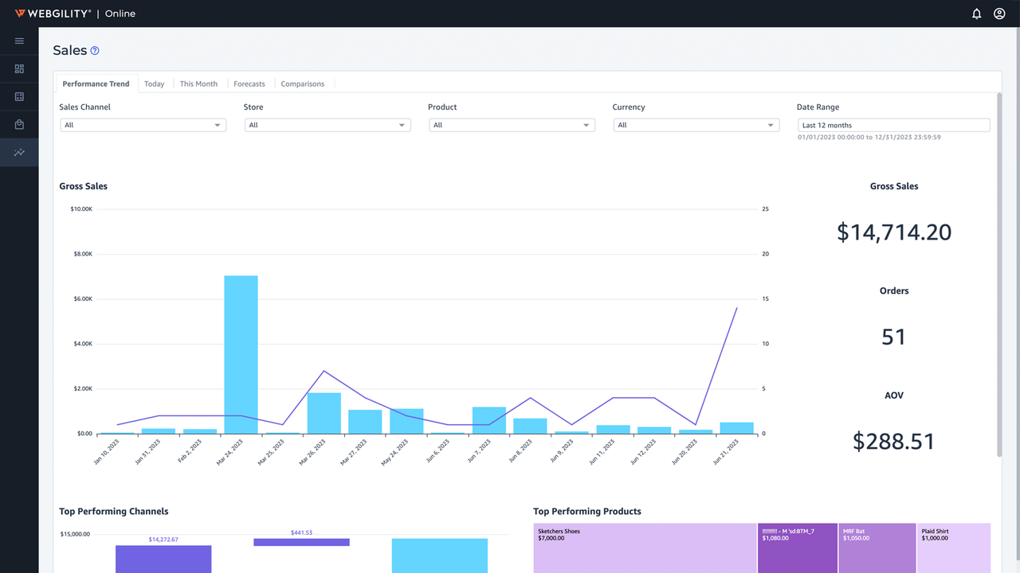Select the This Month tab
This screenshot has height=573, width=1020.
point(198,84)
